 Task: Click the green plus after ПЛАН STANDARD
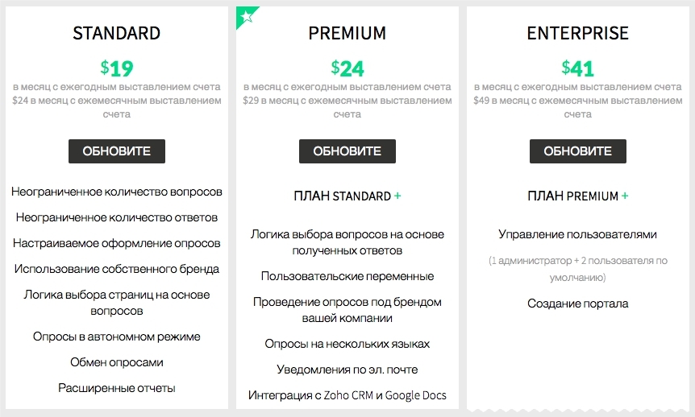(397, 196)
